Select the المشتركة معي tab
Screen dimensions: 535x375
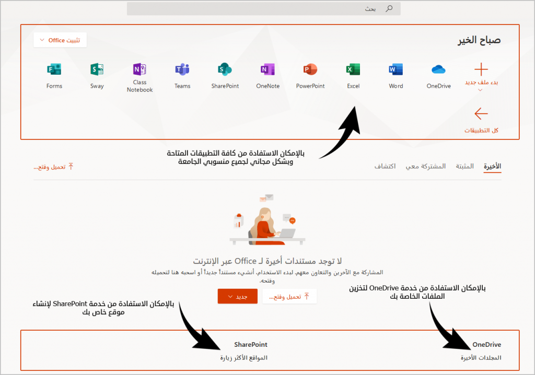tap(427, 166)
